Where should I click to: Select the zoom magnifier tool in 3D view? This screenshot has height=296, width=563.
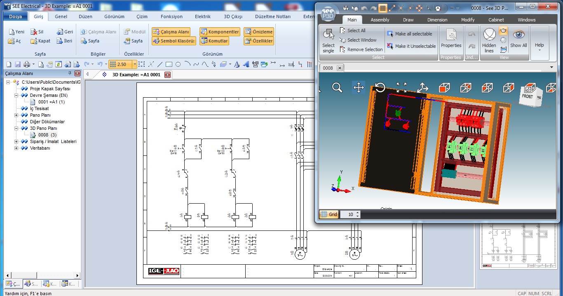point(337,88)
